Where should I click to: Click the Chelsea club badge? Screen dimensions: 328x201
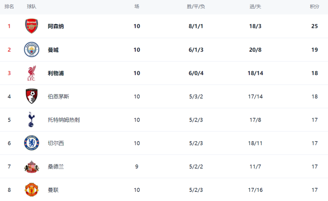(x=31, y=143)
